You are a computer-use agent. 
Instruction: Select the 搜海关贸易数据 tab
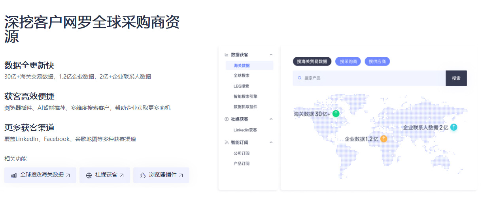tap(312, 62)
